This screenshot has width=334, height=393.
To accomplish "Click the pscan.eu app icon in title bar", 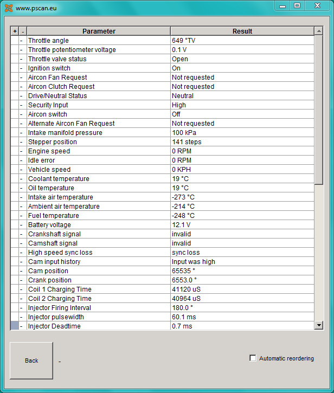I will 9,8.
